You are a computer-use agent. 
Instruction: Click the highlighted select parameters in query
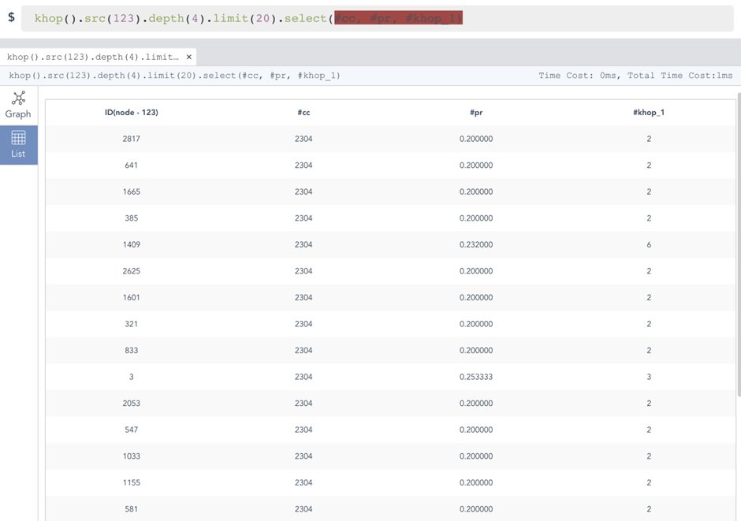pyautogui.click(x=398, y=18)
